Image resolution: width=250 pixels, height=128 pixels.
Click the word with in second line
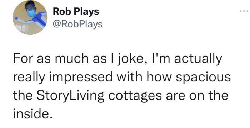click(x=129, y=77)
